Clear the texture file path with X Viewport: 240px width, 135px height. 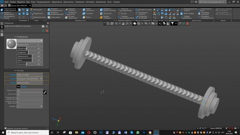(41, 79)
